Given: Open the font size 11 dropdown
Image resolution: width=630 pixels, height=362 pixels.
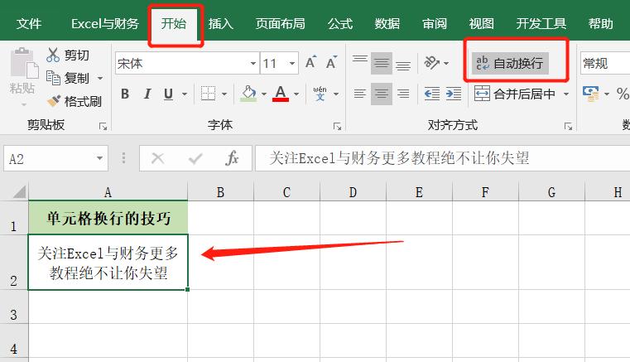Looking at the screenshot, I should 292,63.
